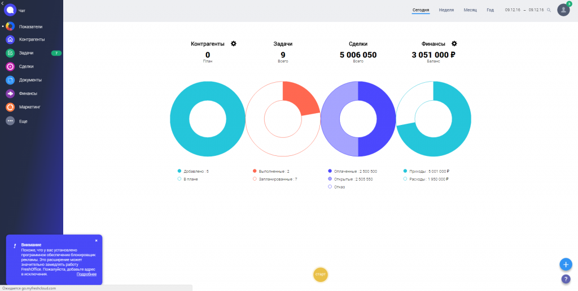Close the Внимание notification popup
The image size is (578, 291).
tap(96, 240)
